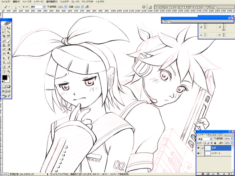Select the Notes tool

pos(4,67)
